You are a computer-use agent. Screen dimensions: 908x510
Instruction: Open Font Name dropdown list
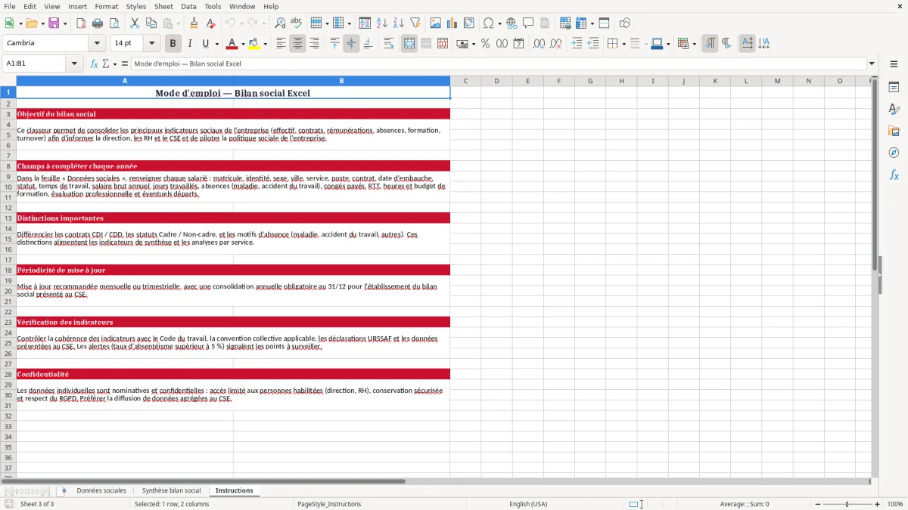pos(96,44)
